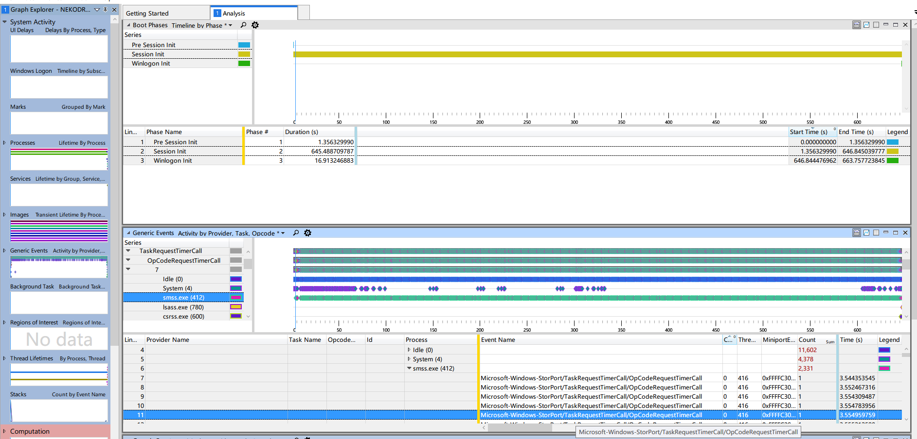The height and width of the screenshot is (439, 917).
Task: Sort by the Duration (s) column
Action: point(319,132)
